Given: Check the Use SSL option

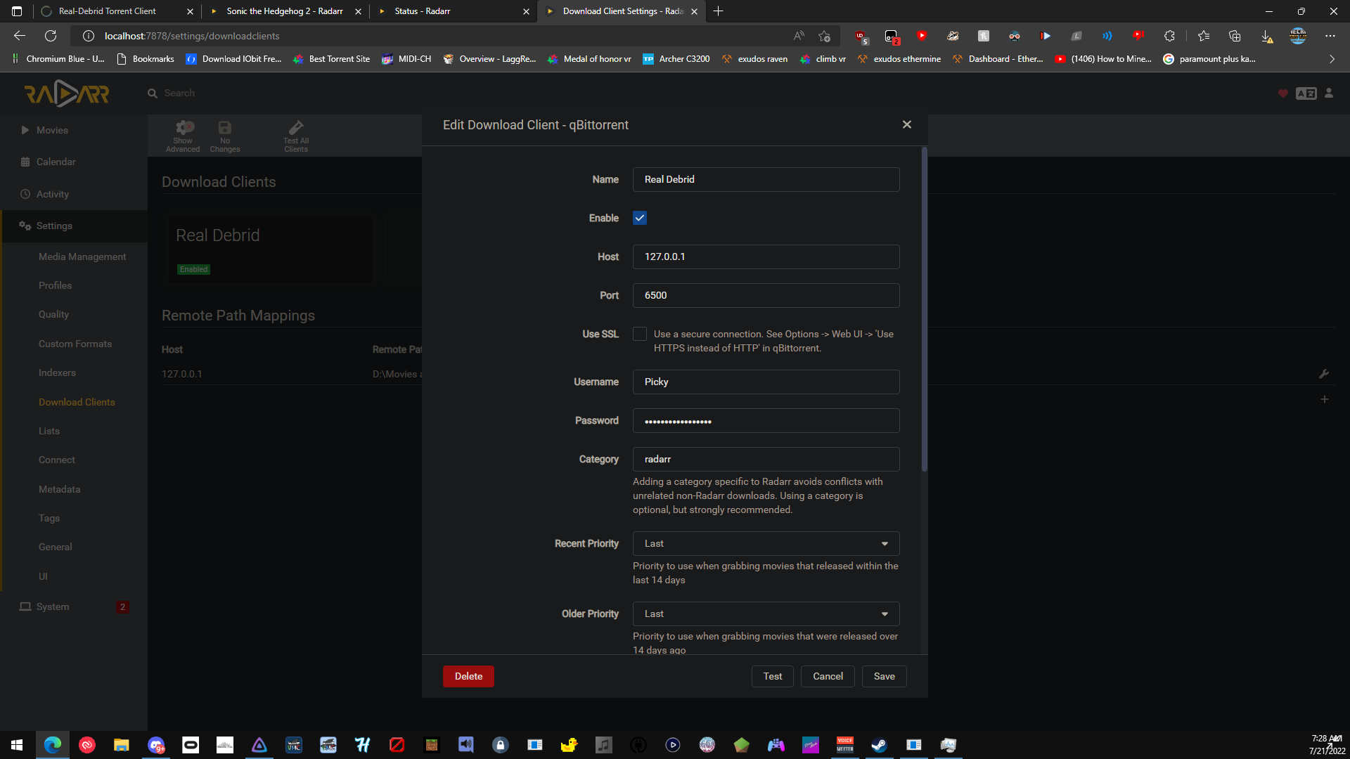Looking at the screenshot, I should [x=639, y=334].
